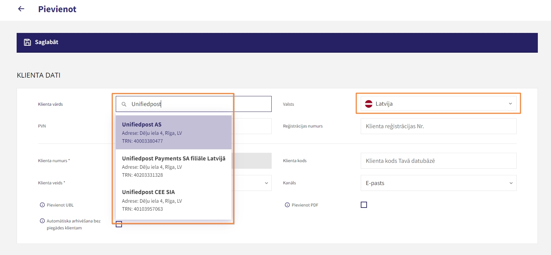This screenshot has height=255, width=551.
Task: Click the PVN field label
Action: coord(42,126)
